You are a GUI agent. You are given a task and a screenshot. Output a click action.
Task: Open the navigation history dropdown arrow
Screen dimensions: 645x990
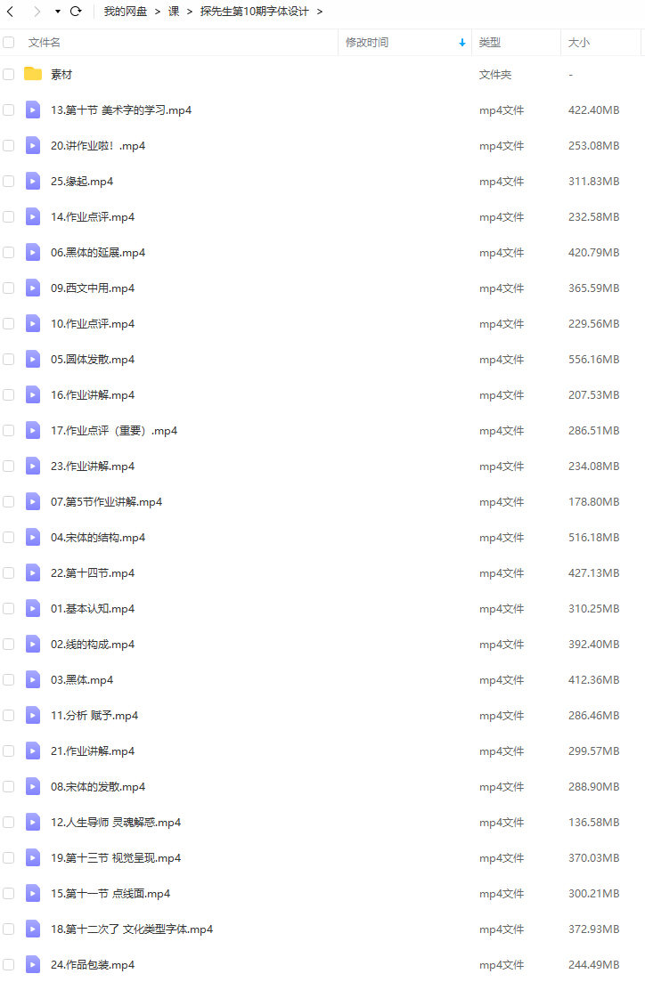[58, 12]
